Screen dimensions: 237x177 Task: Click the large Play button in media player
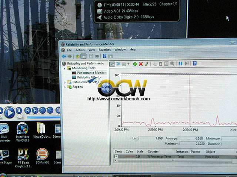pyautogui.click(x=10, y=111)
